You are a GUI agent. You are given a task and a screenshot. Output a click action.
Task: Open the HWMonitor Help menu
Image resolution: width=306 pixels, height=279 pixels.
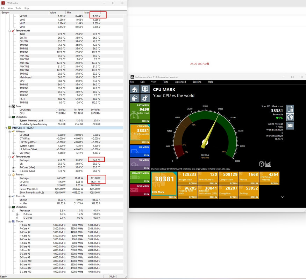coord(26,8)
